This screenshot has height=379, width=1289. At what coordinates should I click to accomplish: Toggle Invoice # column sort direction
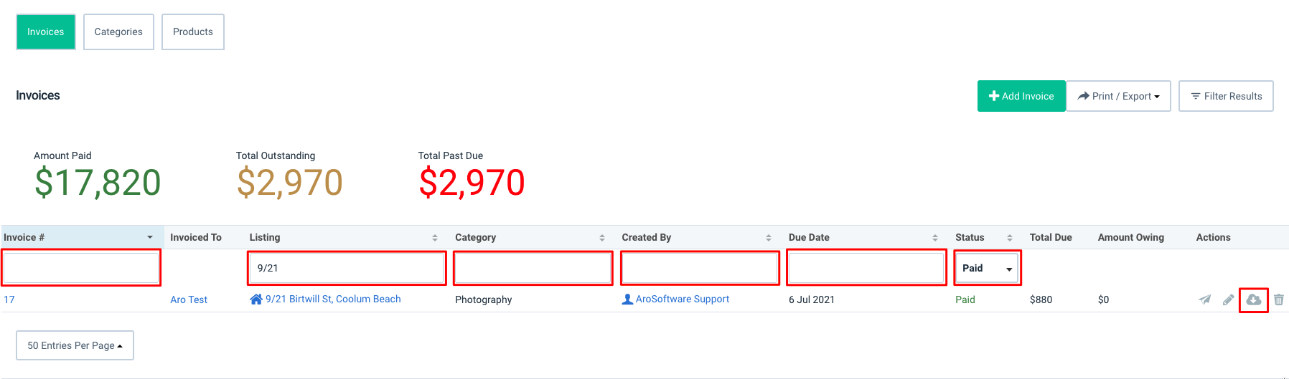point(150,237)
